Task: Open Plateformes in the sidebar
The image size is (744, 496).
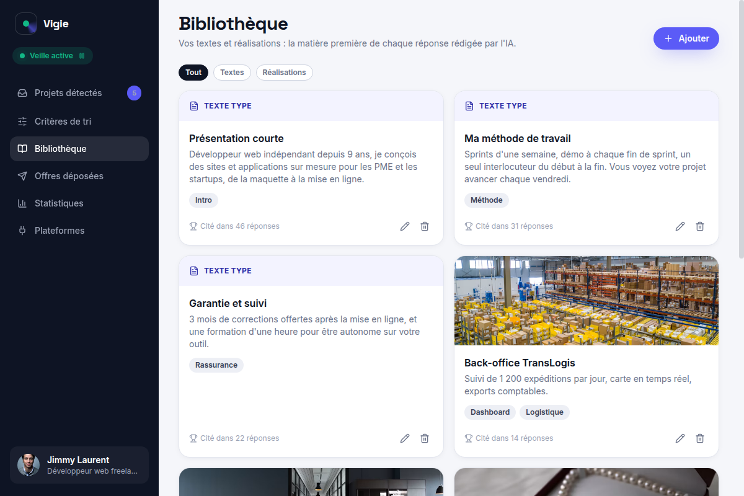Action: tap(79, 231)
